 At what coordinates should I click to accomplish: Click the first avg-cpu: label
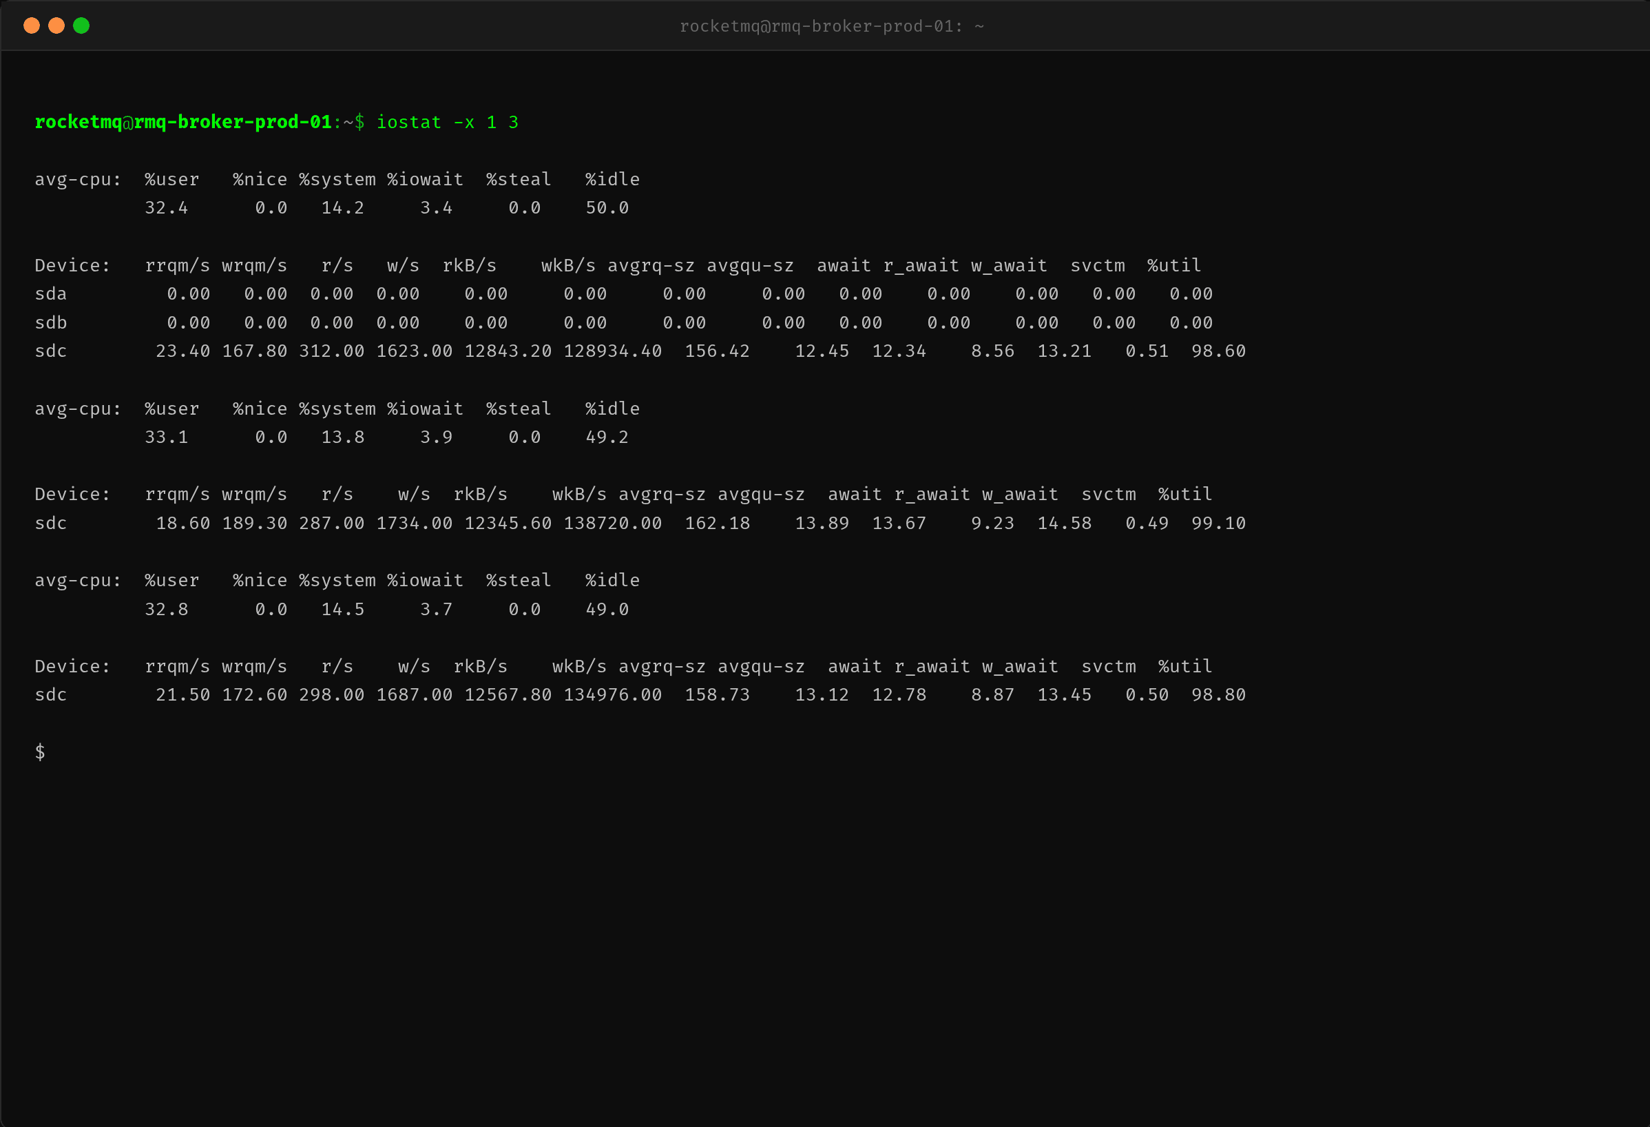coord(78,180)
